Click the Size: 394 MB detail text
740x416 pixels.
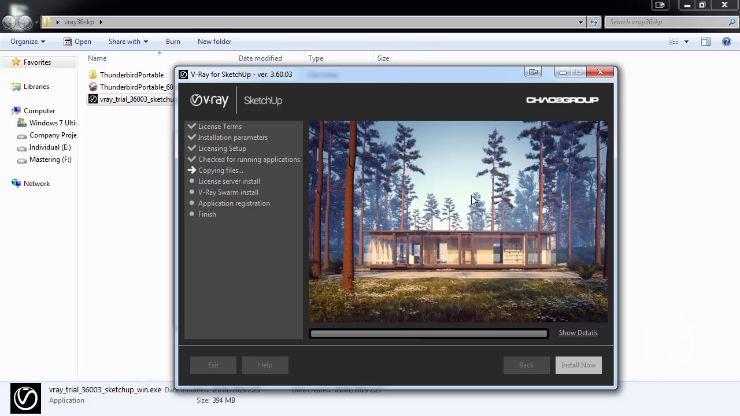(x=216, y=400)
